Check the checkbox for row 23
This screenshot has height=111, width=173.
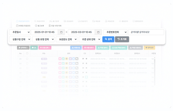(27, 68)
